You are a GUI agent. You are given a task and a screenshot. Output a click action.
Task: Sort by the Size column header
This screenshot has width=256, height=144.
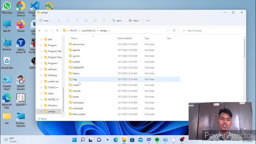pyautogui.click(x=169, y=38)
